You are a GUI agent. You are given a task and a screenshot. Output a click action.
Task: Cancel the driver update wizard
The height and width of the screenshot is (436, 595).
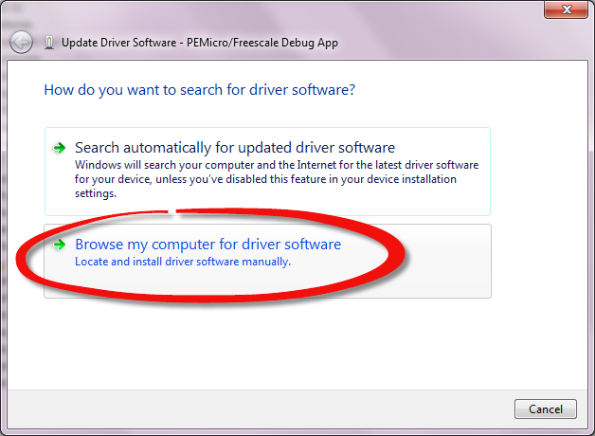point(546,409)
